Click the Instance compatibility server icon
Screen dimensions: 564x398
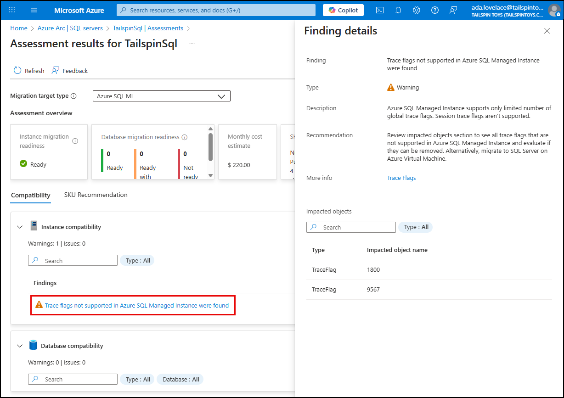(x=34, y=226)
